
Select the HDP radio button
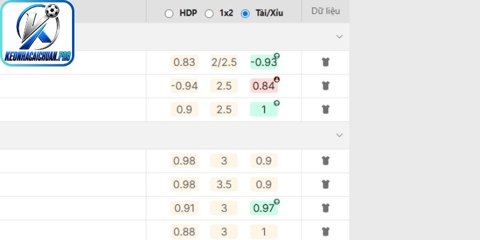[x=169, y=14]
